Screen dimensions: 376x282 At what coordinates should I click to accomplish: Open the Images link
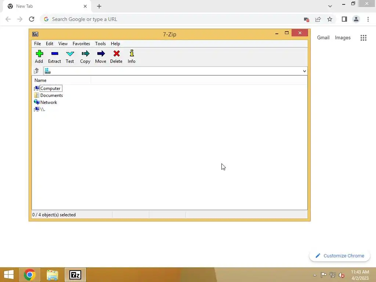[343, 38]
